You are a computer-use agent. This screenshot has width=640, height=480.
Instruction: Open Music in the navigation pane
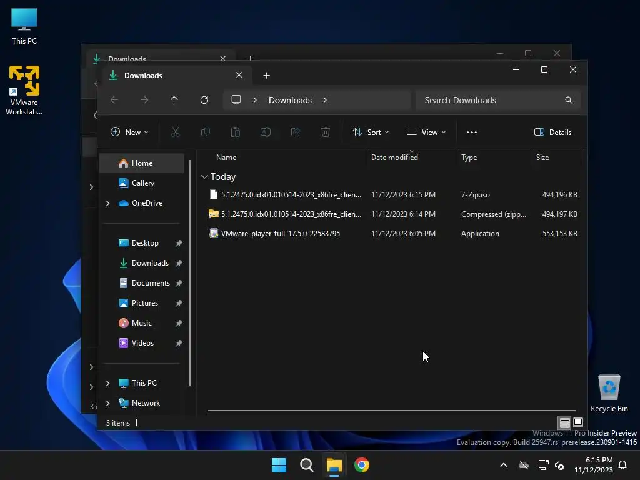coord(142,323)
